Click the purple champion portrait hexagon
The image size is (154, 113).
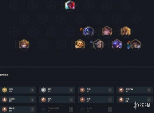[117, 44]
